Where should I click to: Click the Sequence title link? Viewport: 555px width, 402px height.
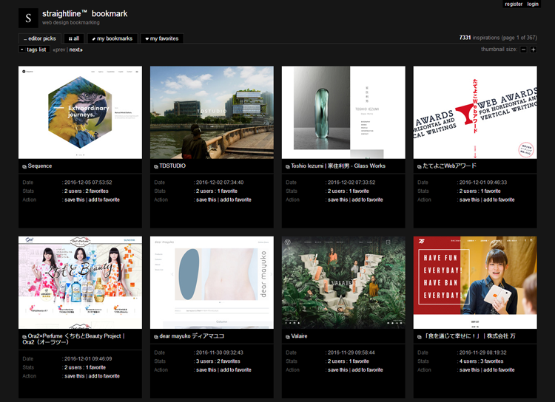40,166
